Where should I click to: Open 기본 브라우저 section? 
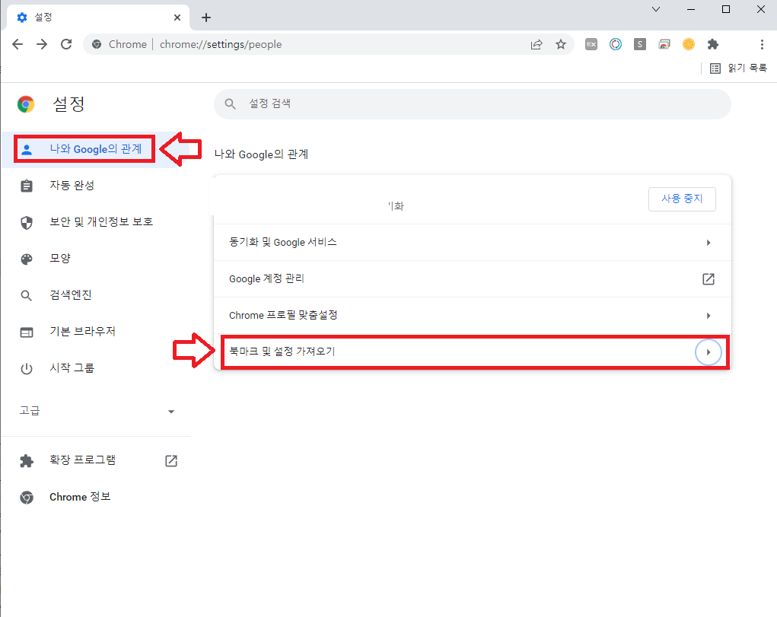[x=95, y=332]
